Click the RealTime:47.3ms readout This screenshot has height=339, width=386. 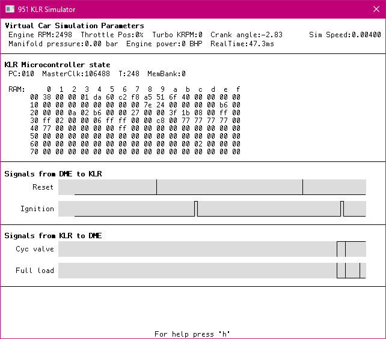click(242, 44)
